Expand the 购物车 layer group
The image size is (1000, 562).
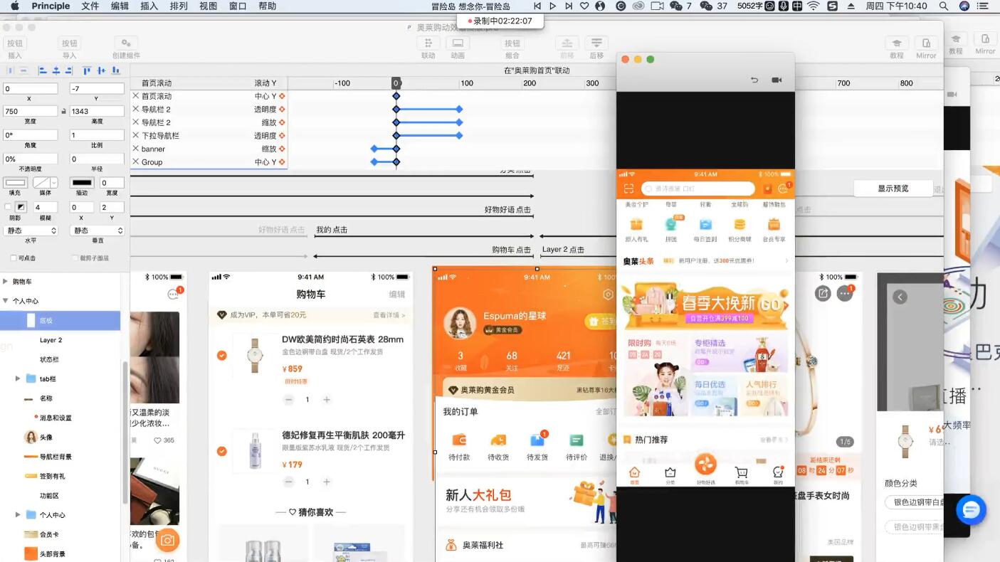click(6, 282)
